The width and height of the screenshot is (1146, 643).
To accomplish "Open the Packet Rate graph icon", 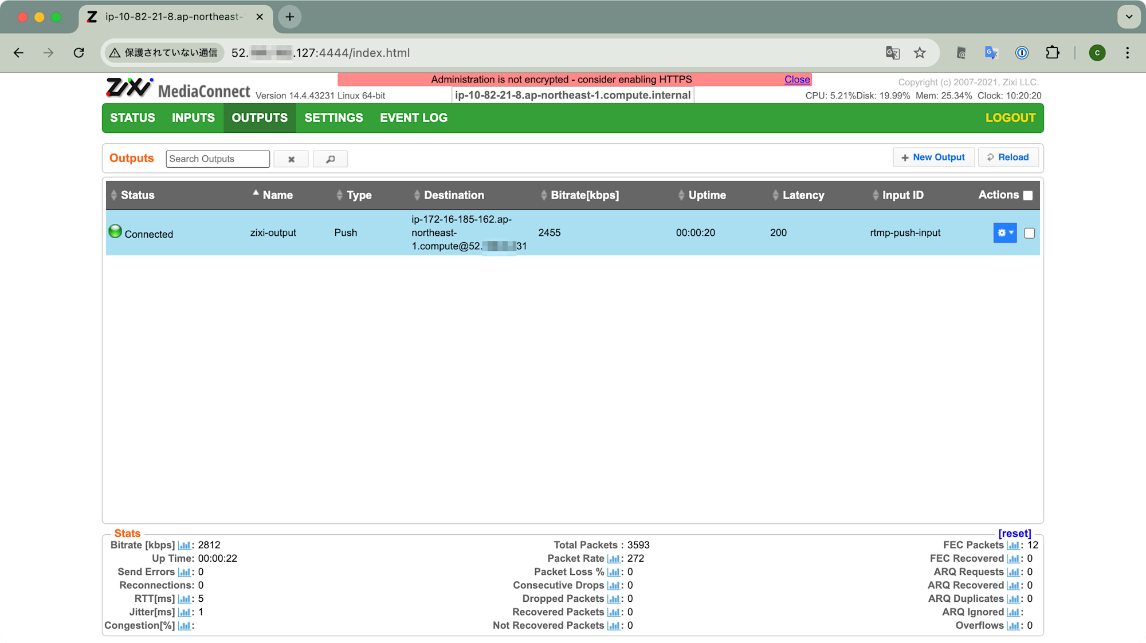I will pos(613,559).
